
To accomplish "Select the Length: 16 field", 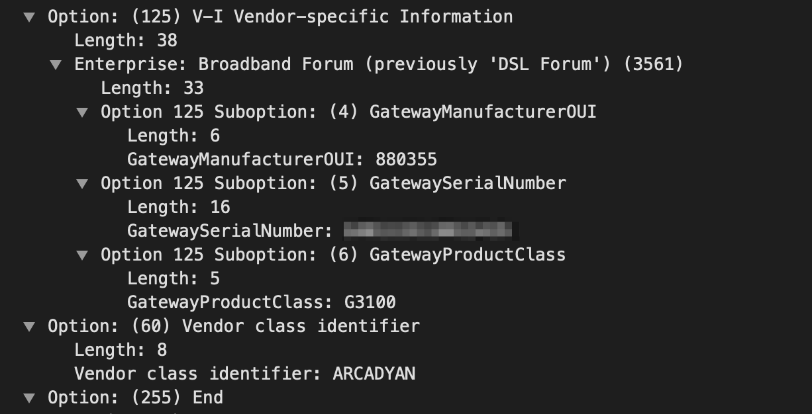I will 179,207.
